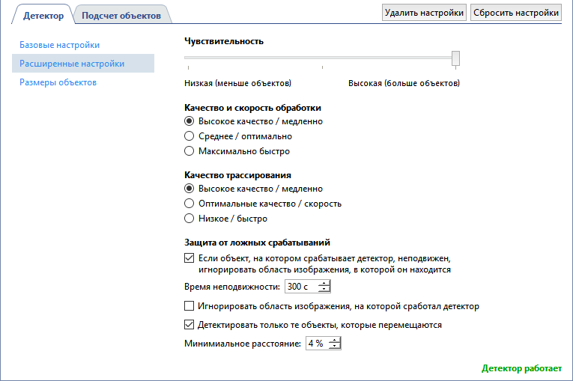Image resolution: width=573 pixels, height=381 pixels.
Task: Open Базовые настройки section
Action: [x=59, y=45]
